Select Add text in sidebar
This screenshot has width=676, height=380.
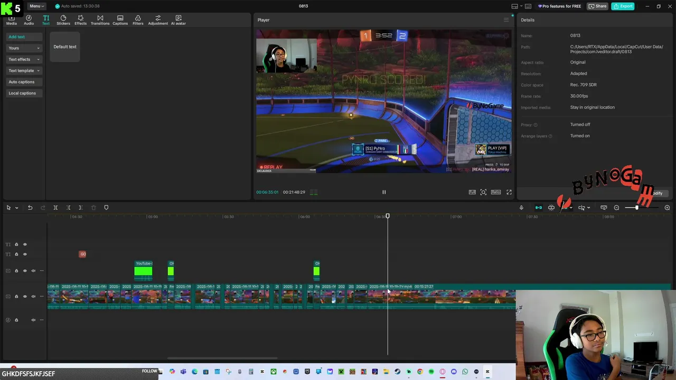coord(24,37)
